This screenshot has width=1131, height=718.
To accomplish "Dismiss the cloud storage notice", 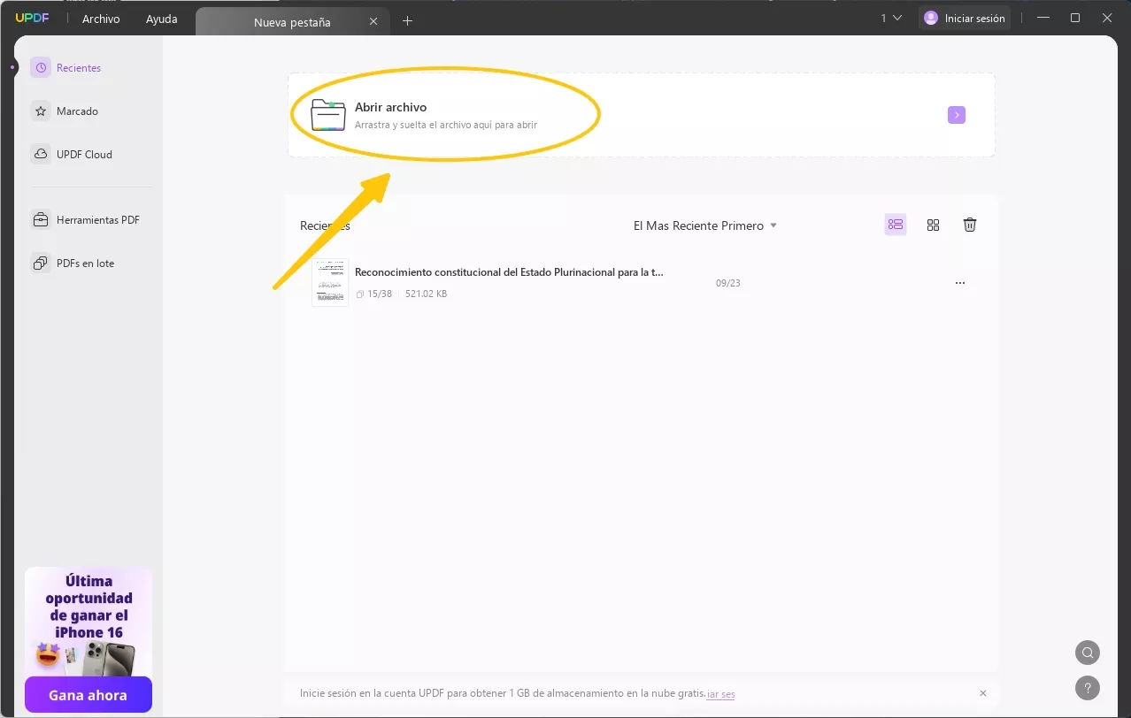I will click(x=983, y=693).
